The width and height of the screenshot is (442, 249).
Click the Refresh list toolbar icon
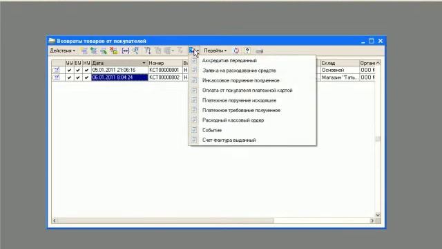pyautogui.click(x=236, y=50)
